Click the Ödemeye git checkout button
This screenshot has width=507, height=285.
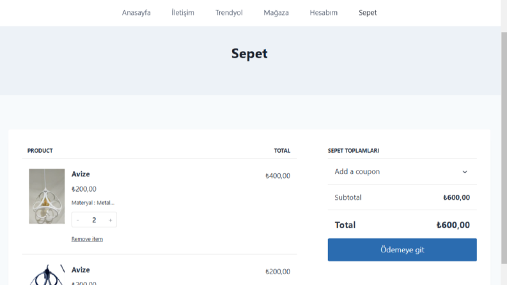(402, 250)
